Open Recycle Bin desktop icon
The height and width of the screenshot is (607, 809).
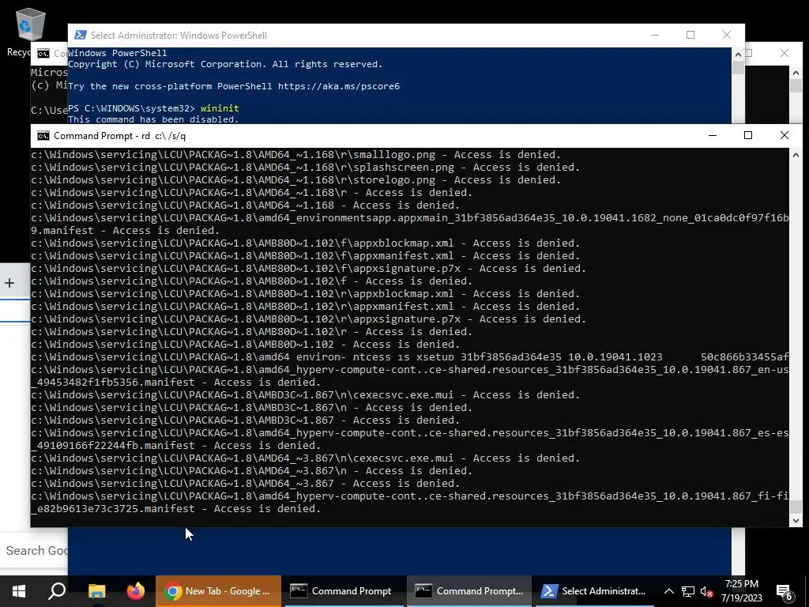29,31
